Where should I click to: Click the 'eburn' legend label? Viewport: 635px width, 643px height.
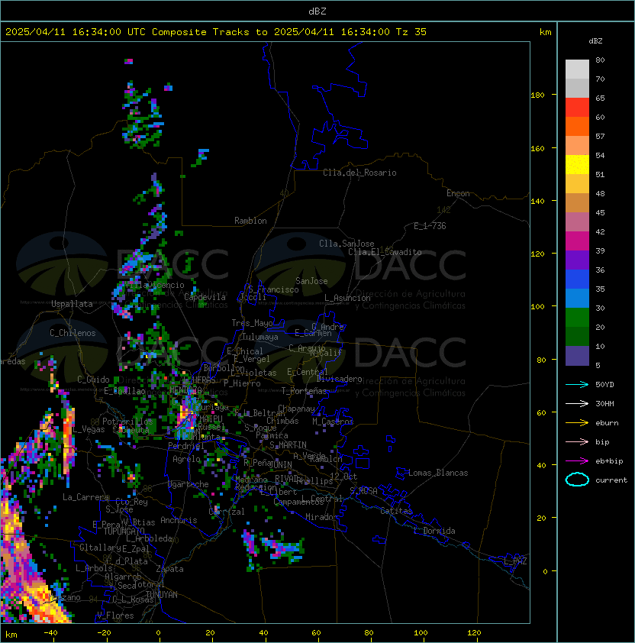[x=607, y=423]
